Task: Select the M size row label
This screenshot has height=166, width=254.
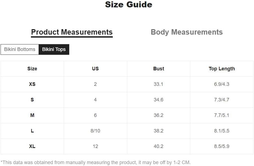Action: click(x=32, y=115)
